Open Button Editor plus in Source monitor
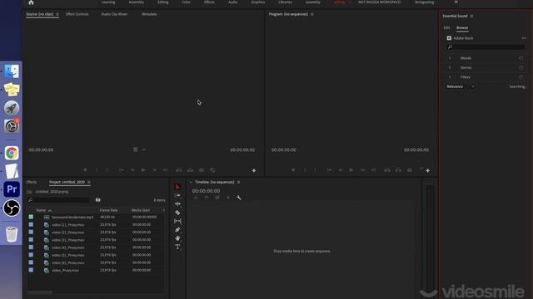The height and width of the screenshot is (299, 533). [x=254, y=170]
